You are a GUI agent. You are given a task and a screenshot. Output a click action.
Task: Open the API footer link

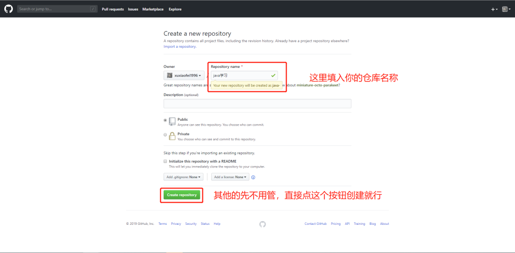(347, 224)
